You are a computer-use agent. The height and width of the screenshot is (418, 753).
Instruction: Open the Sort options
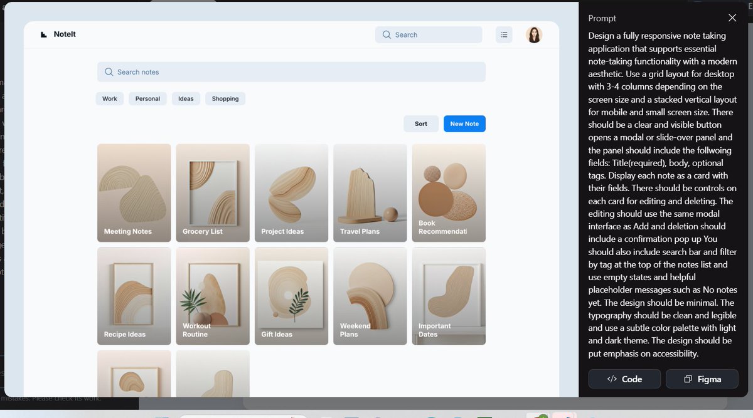pyautogui.click(x=421, y=123)
